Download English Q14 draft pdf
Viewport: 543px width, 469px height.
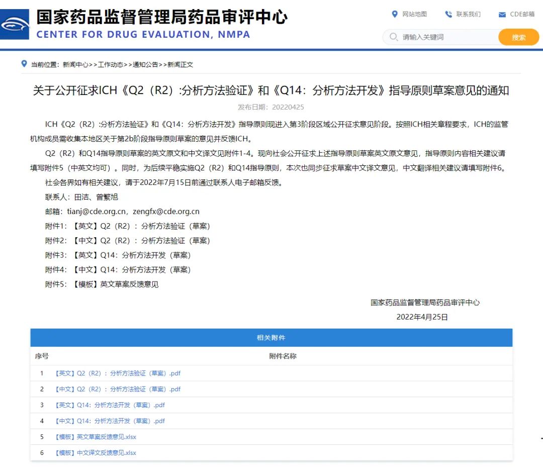click(110, 405)
